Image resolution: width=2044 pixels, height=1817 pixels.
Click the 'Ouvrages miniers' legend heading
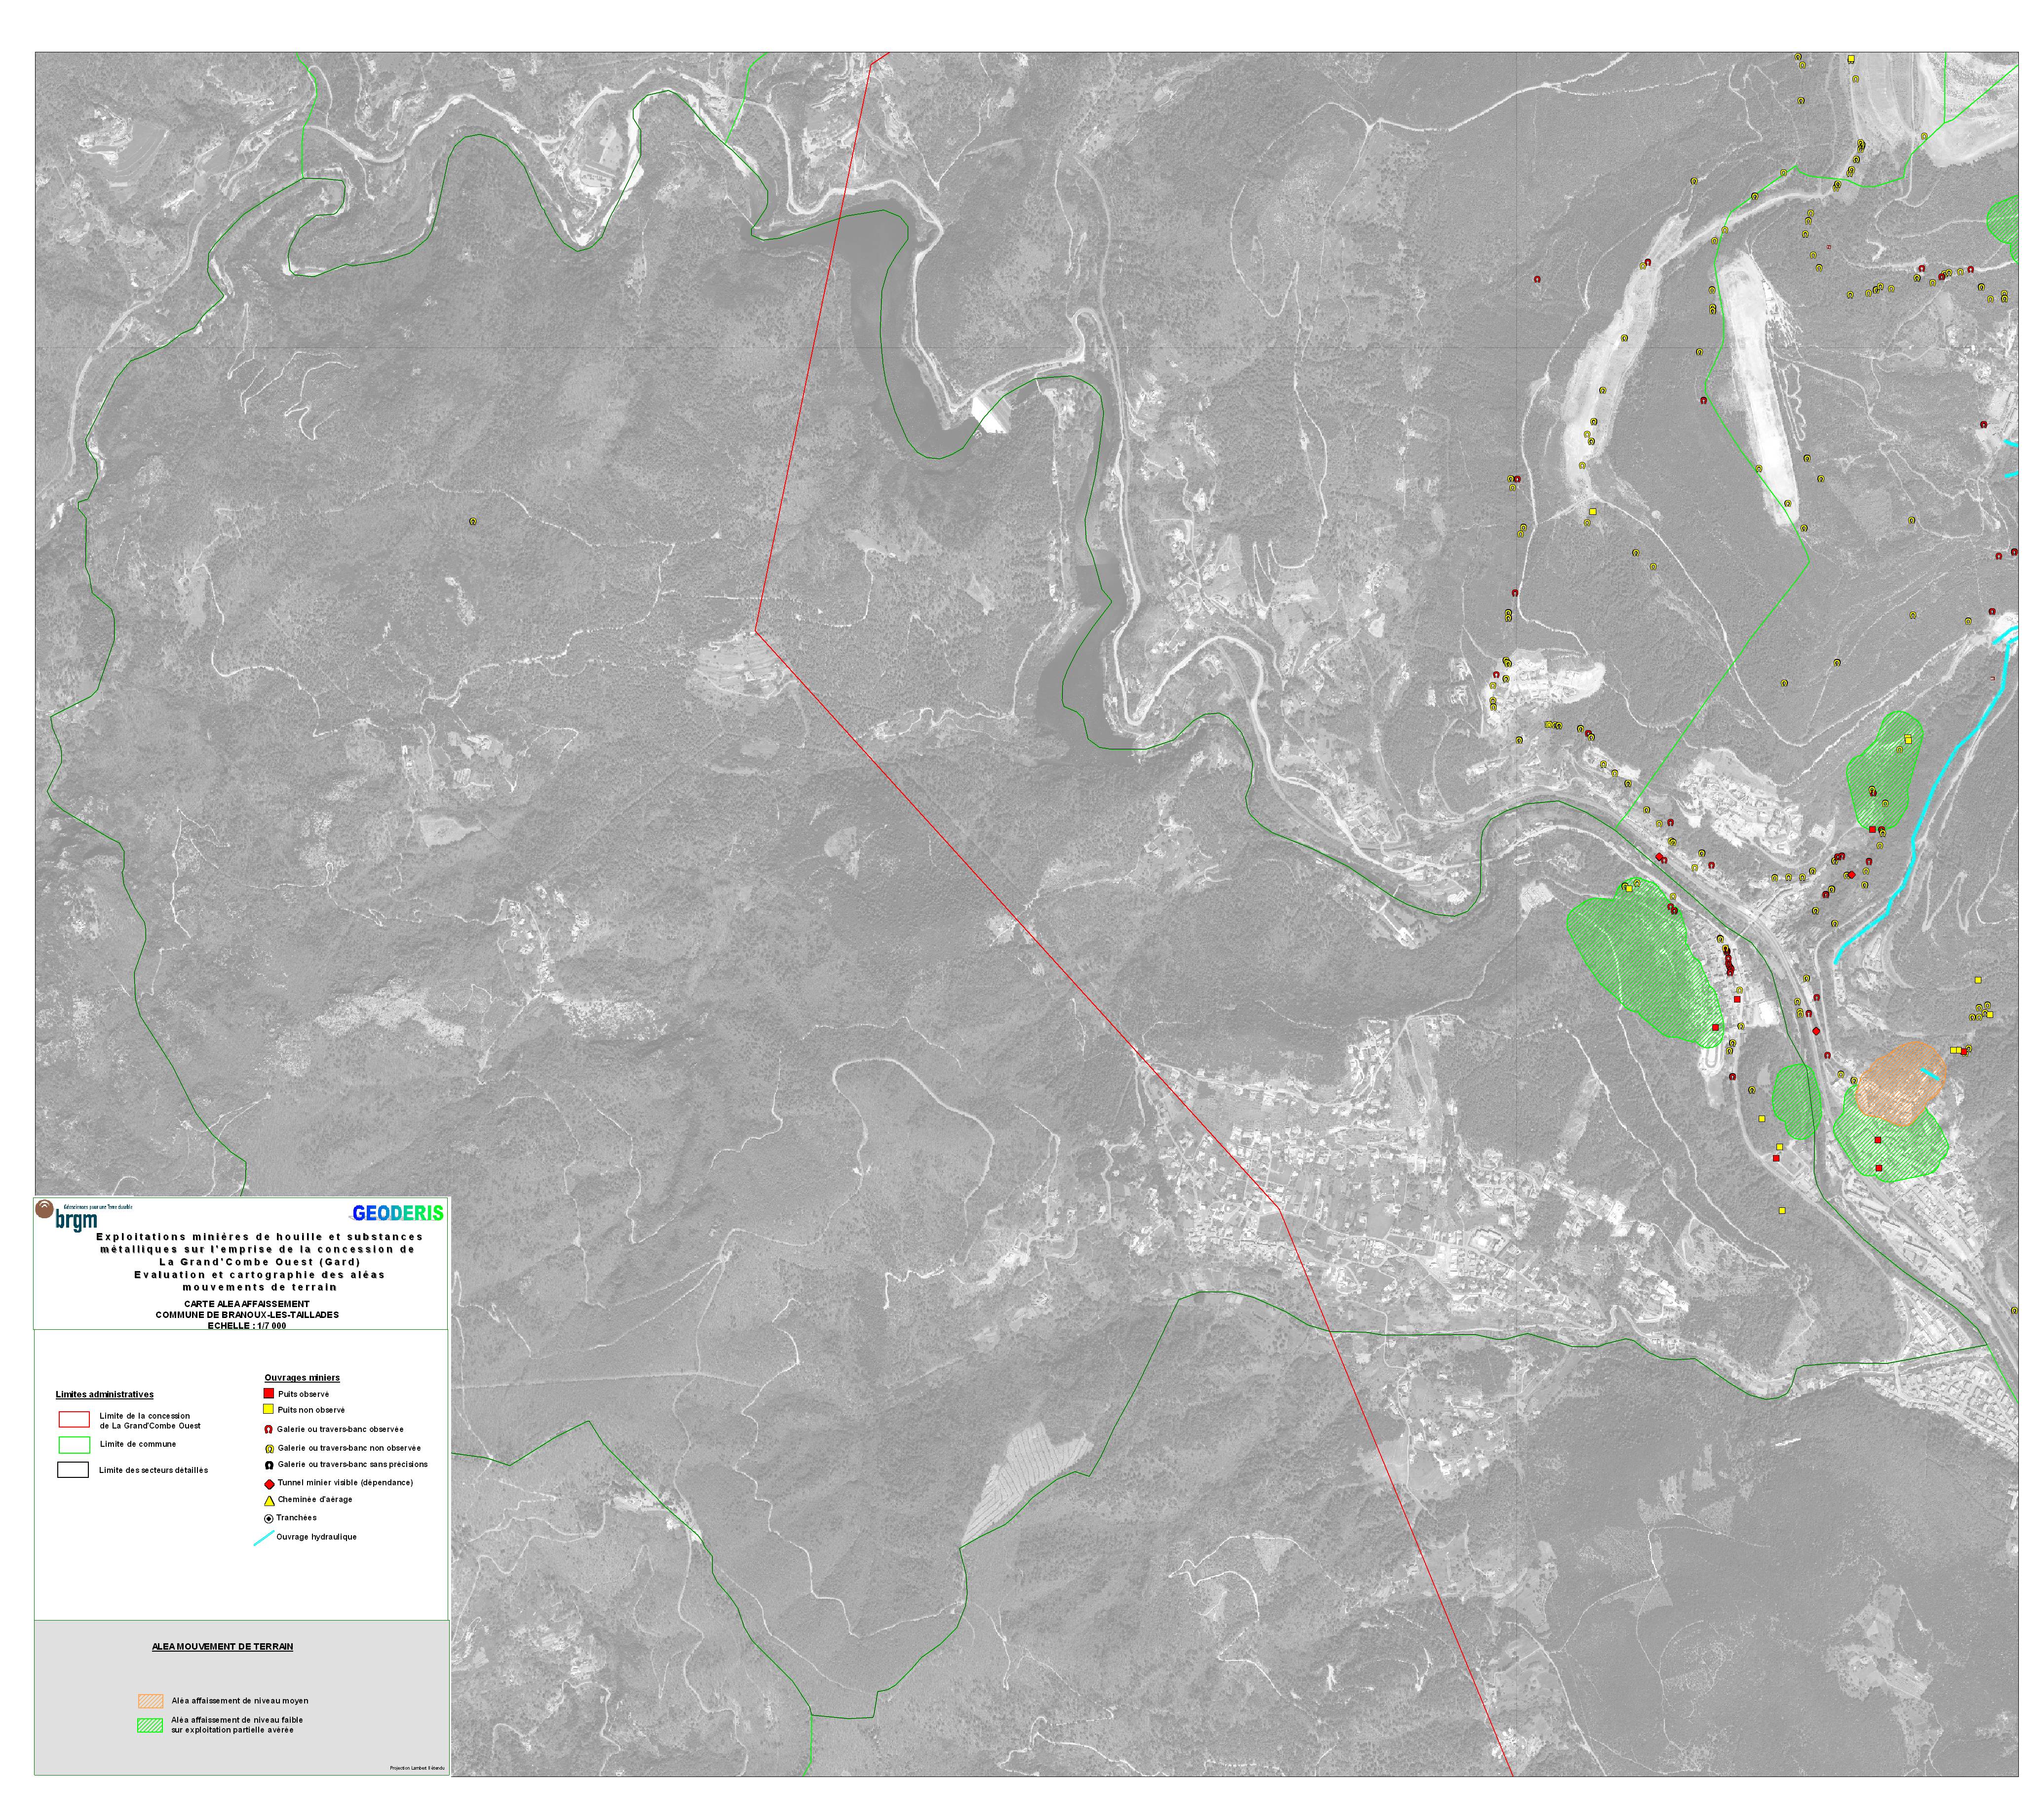(302, 1378)
